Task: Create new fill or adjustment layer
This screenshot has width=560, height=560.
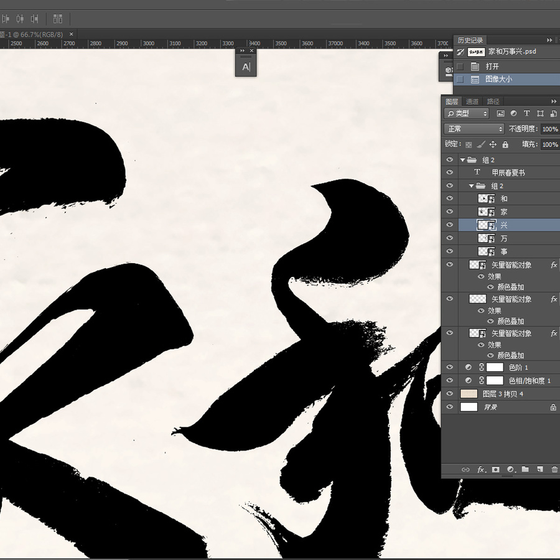Action: pyautogui.click(x=511, y=469)
